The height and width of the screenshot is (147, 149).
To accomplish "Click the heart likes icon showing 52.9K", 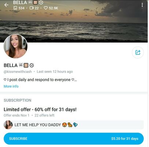I will [46, 8].
